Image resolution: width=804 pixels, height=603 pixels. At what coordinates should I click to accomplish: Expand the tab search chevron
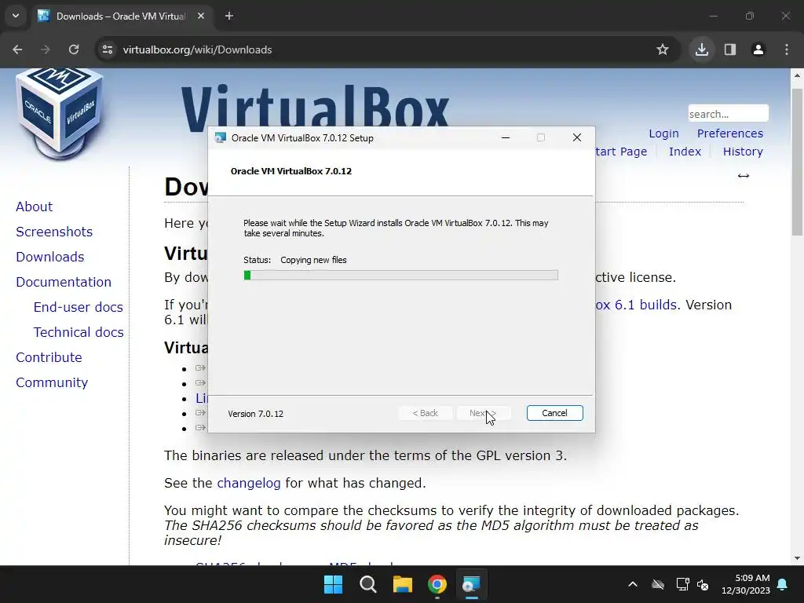(x=16, y=16)
